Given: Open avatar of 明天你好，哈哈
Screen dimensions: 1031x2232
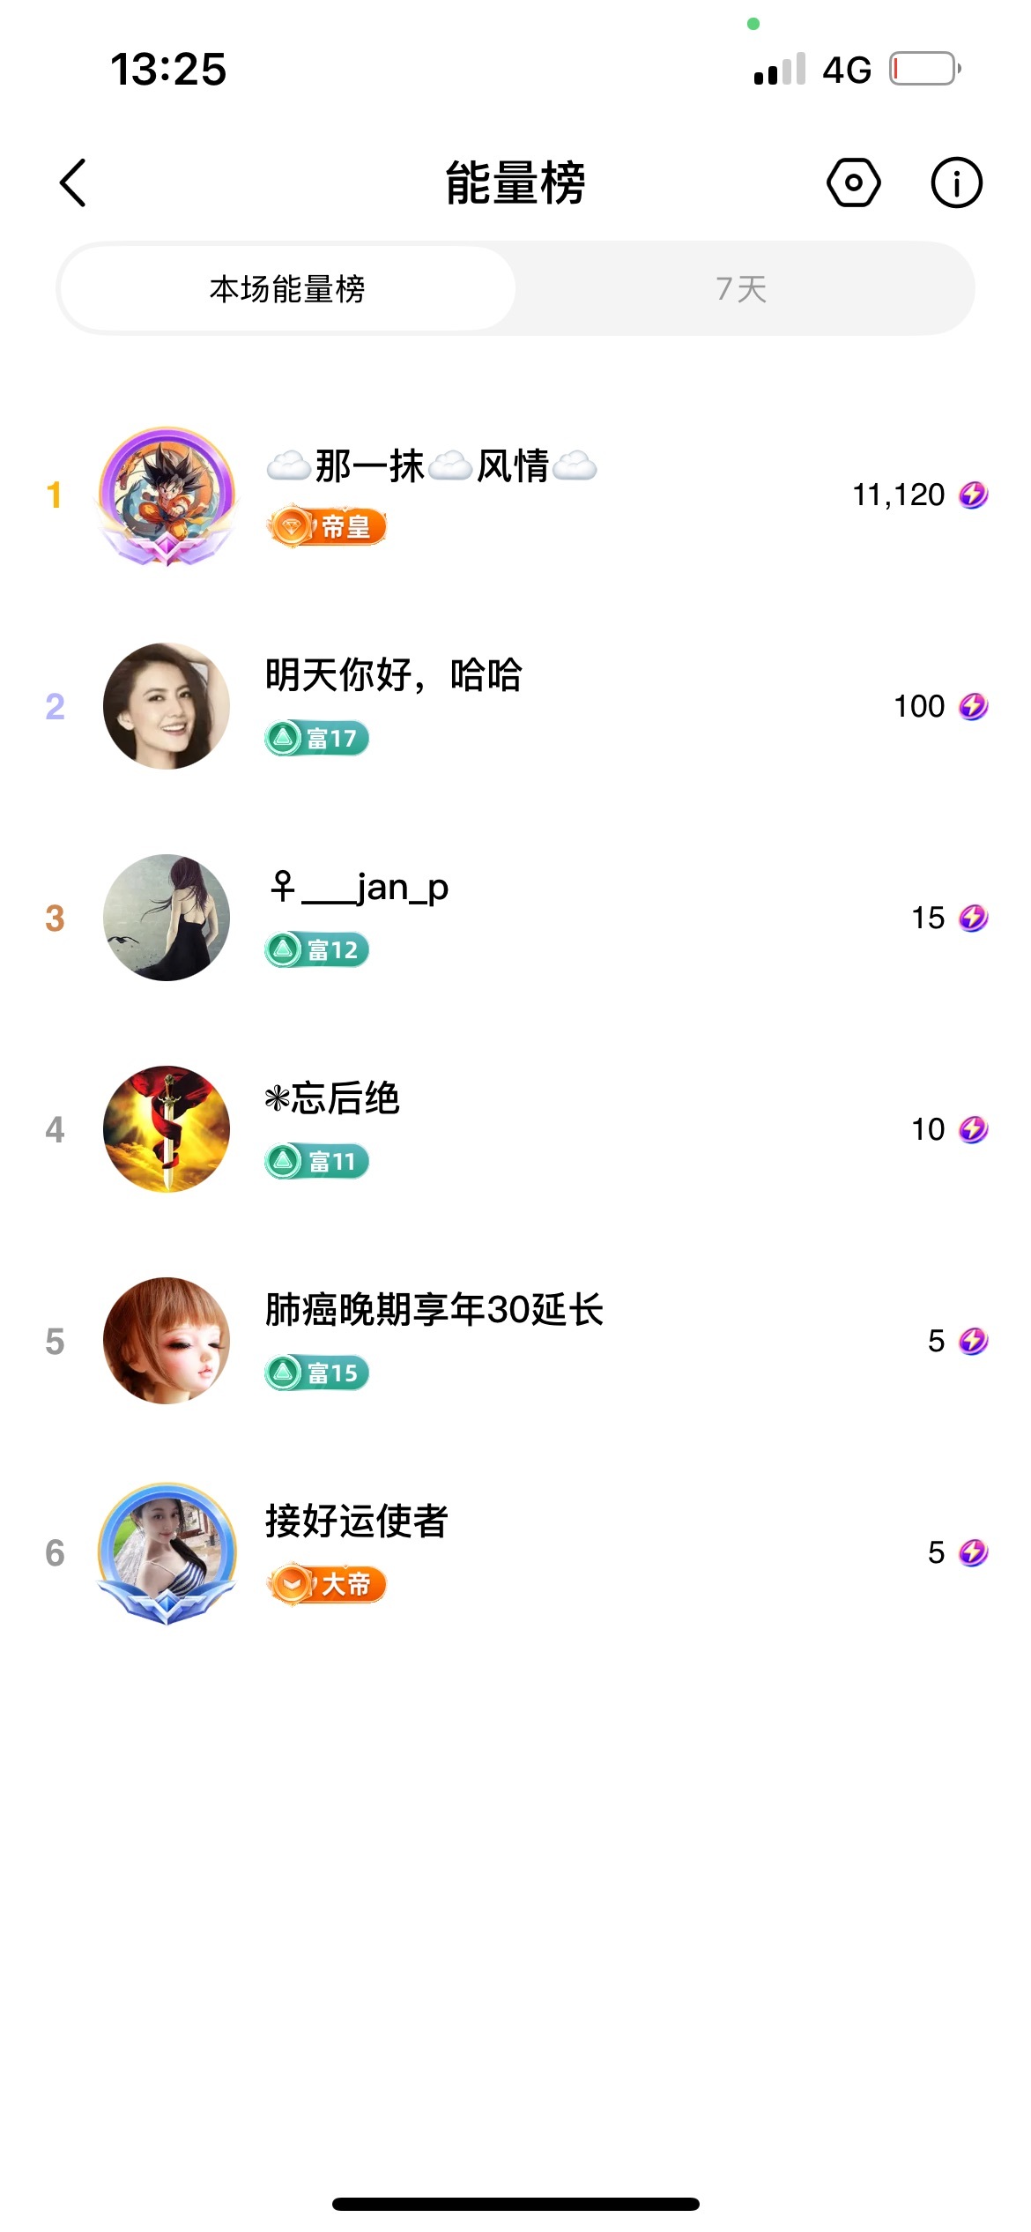Looking at the screenshot, I should [167, 706].
